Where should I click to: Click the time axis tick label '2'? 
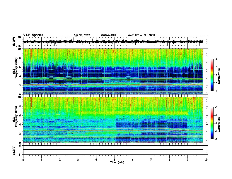click(x=60, y=160)
